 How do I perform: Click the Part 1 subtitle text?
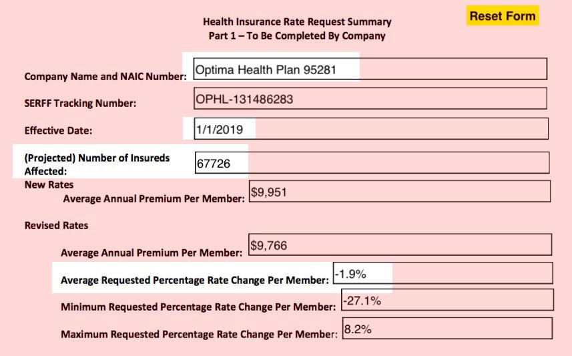click(297, 36)
